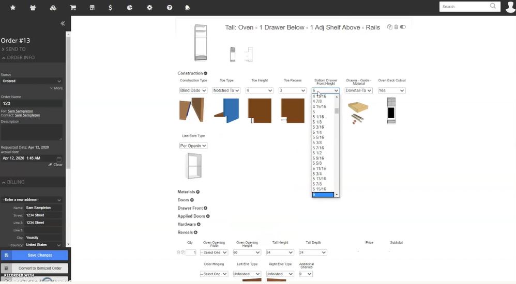The width and height of the screenshot is (516, 284).
Task: Open the storefront icon in top bar
Action: tap(92, 8)
